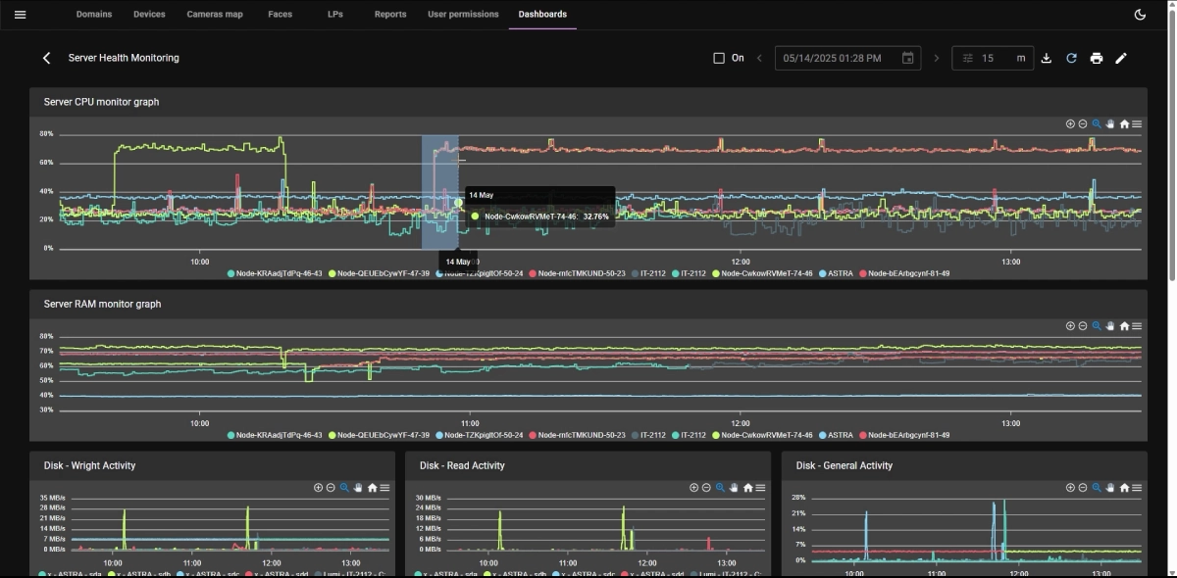Go back from Server Health Monitoring
The width and height of the screenshot is (1177, 578).
[x=46, y=58]
